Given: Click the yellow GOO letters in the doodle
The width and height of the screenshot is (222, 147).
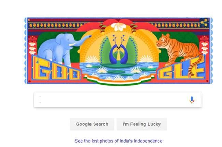Looking at the screenshot, I should point(56,69).
